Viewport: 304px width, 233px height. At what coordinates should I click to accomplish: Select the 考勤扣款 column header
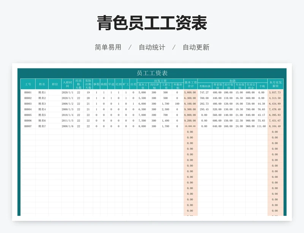(205, 86)
